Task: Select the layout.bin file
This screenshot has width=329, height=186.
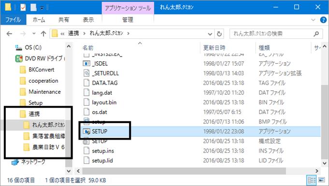Action: (104, 102)
